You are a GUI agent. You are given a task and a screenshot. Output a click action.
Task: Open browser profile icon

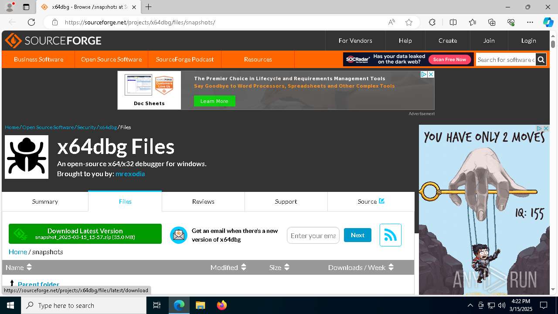9,7
